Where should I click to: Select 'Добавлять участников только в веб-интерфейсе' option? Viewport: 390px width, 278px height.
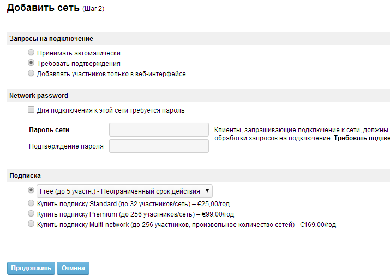[31, 73]
